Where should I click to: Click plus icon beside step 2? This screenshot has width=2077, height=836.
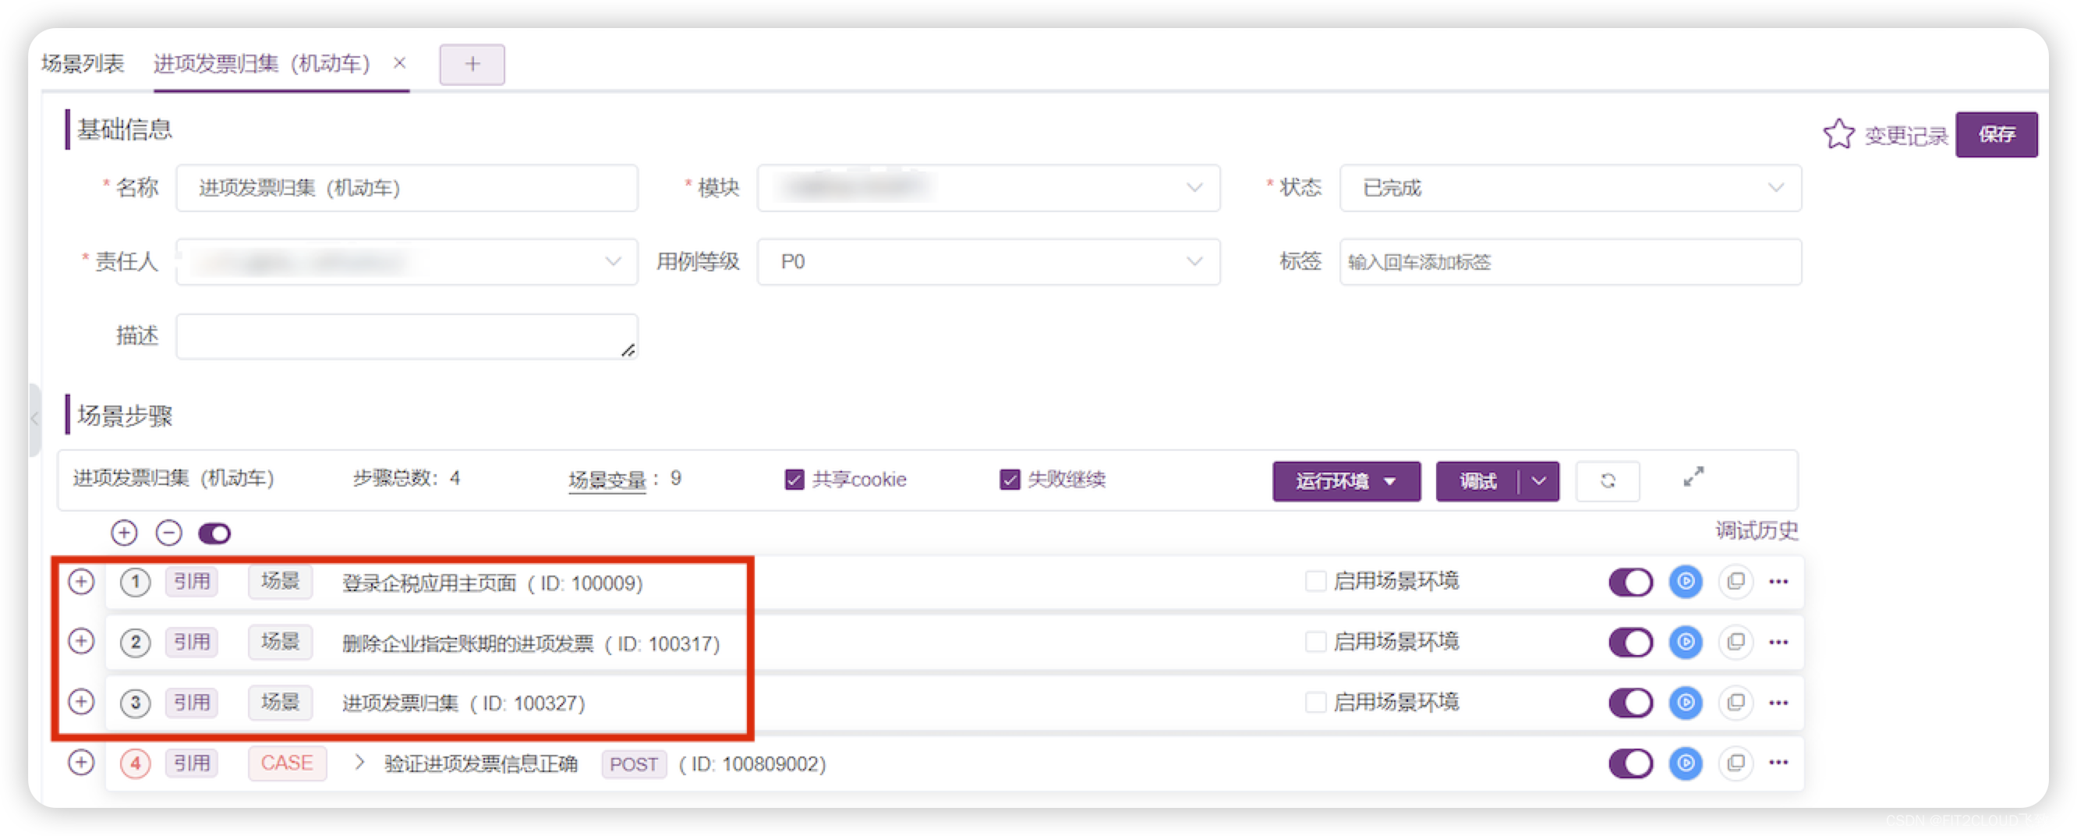click(x=80, y=642)
